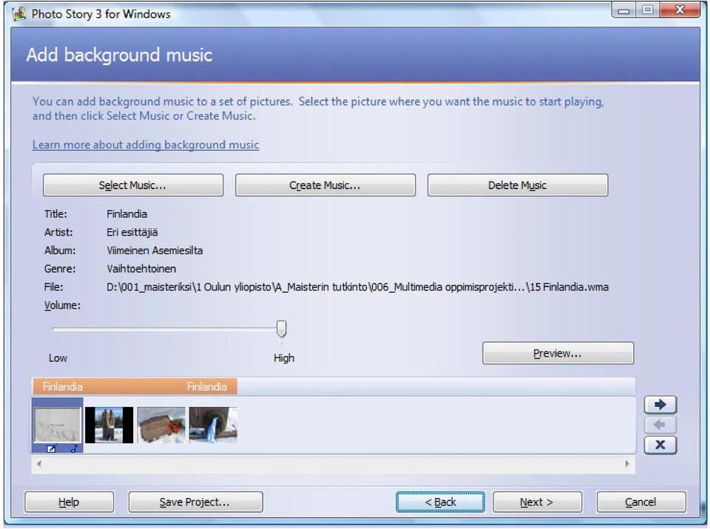The image size is (710, 529).
Task: Click the edit icon under first thumbnail
Action: click(52, 448)
